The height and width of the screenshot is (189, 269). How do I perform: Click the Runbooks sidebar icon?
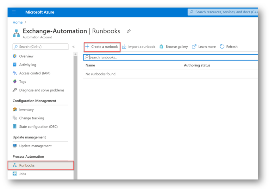pyautogui.click(x=15, y=165)
